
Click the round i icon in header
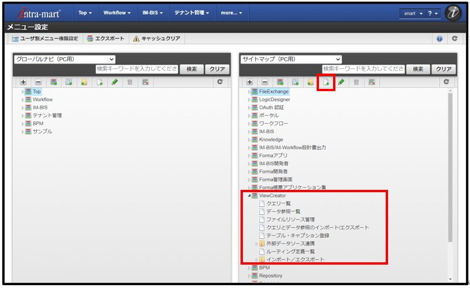(452, 13)
